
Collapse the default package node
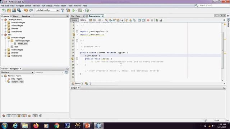[x=9, y=40]
